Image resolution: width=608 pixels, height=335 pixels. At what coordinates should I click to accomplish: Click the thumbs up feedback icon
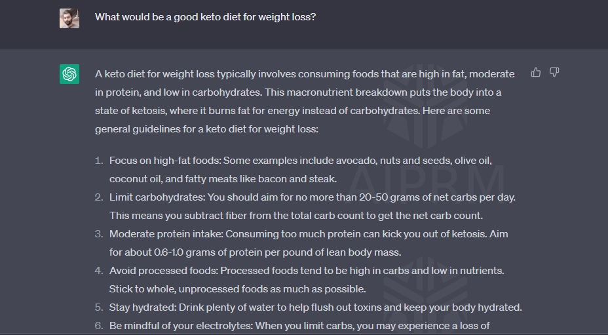(x=535, y=72)
